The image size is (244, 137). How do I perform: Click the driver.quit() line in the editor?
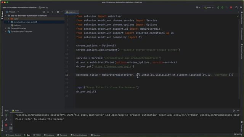[86, 92]
